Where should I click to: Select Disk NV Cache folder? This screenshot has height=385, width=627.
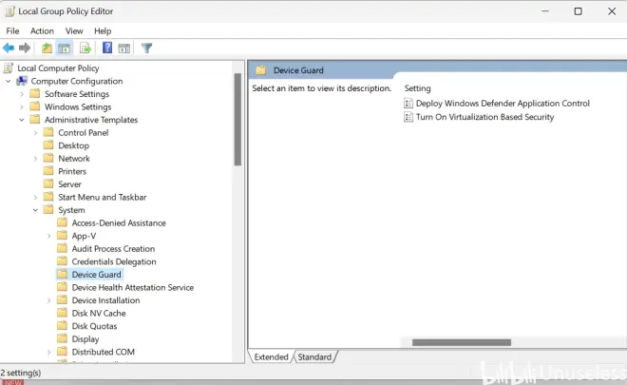pos(99,313)
